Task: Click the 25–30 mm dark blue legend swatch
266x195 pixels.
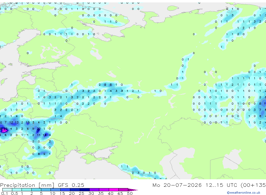Action: [x=85, y=190]
